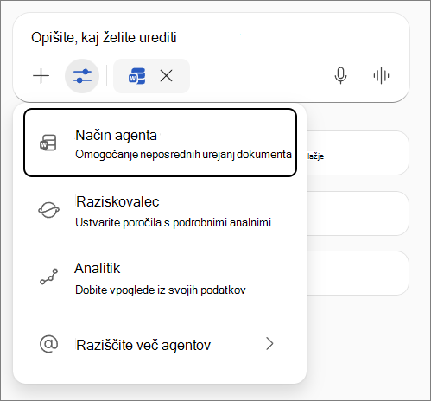Choose the "Raziskovalec" agent option

pyautogui.click(x=160, y=211)
